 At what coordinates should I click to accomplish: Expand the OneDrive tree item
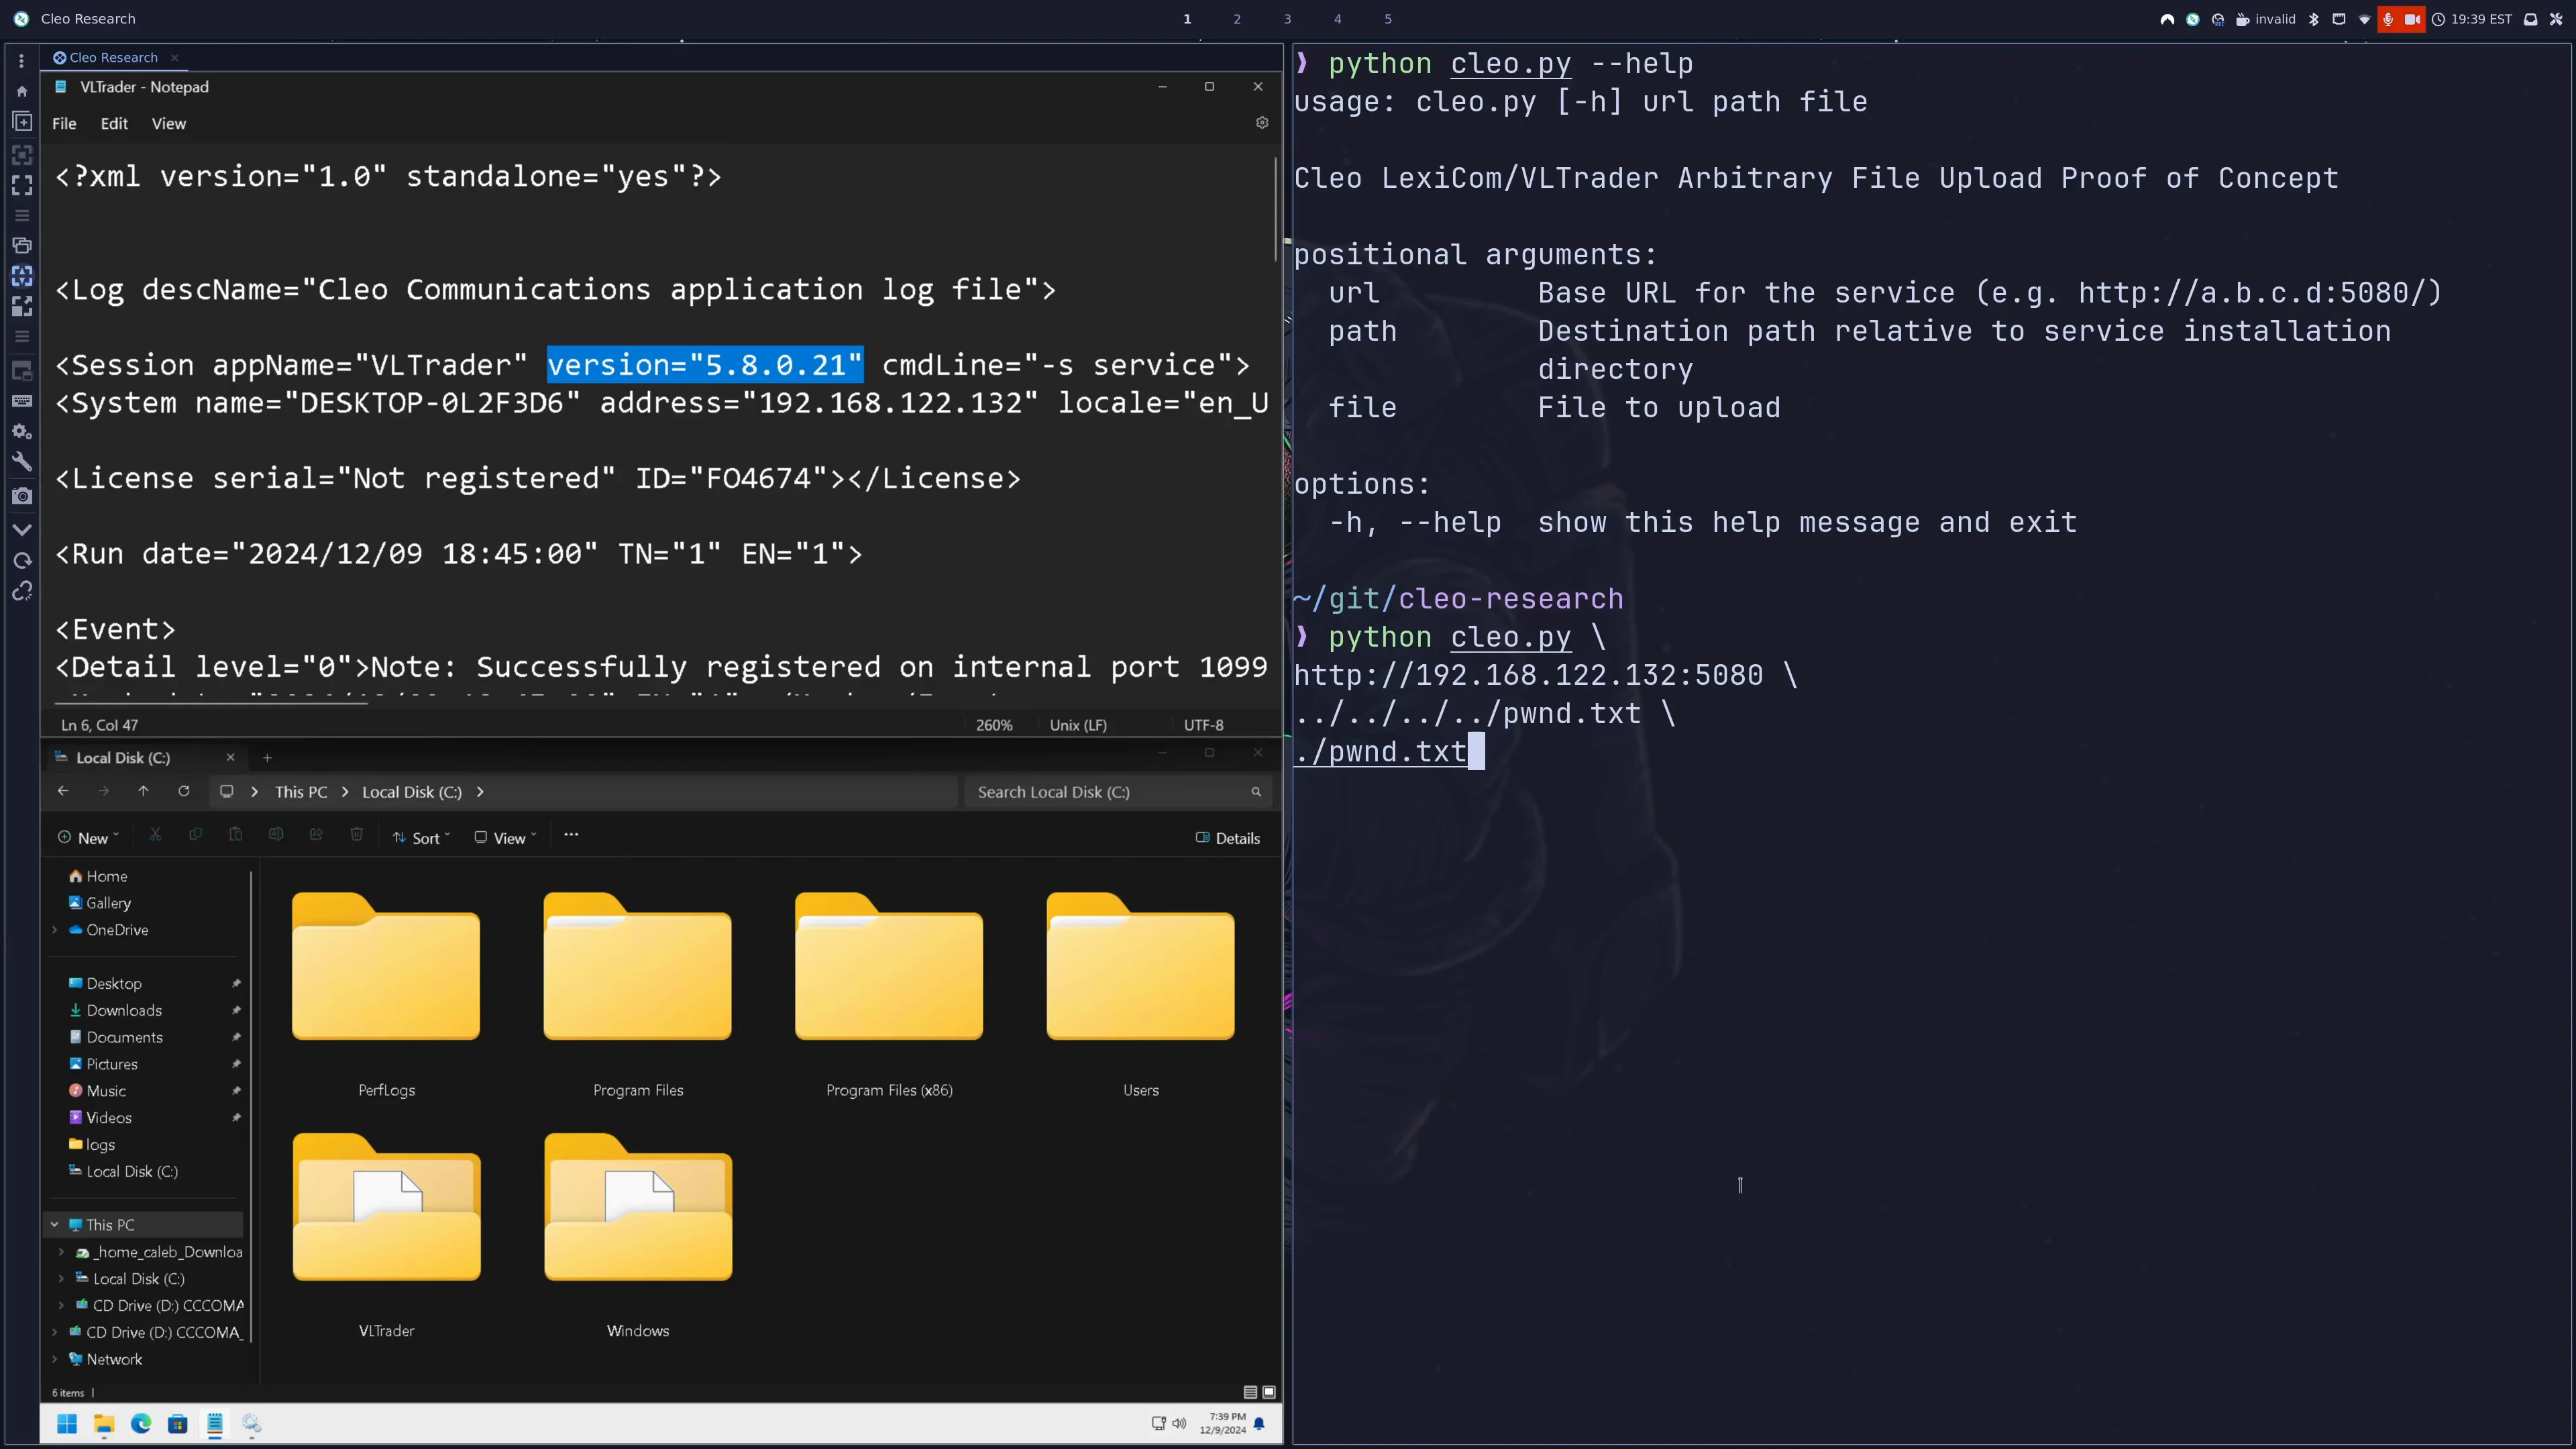coord(55,930)
